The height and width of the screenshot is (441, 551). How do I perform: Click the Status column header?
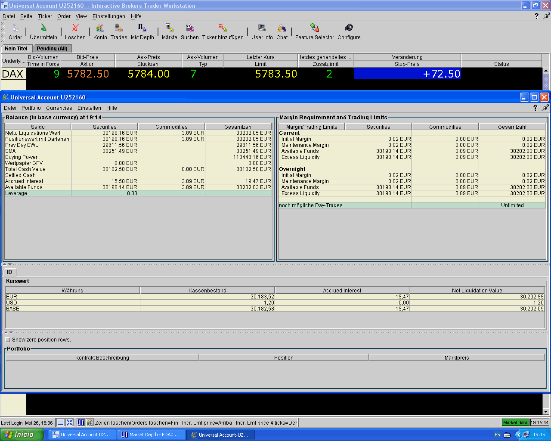501,64
